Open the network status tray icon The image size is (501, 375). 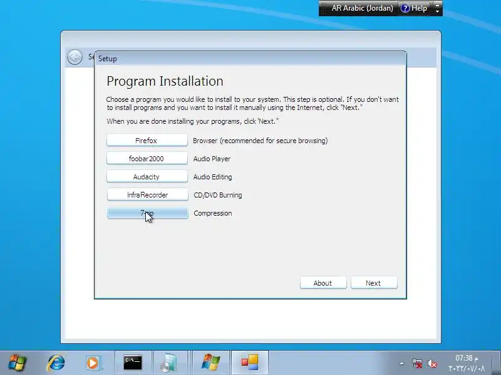point(416,363)
